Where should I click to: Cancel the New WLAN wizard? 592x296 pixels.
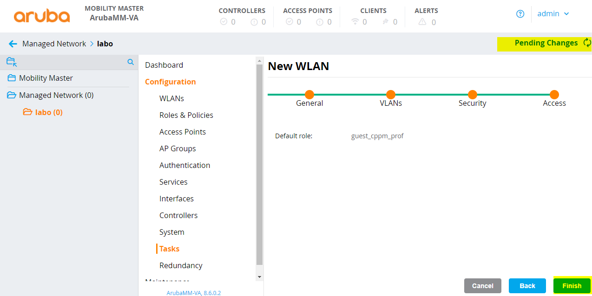[x=483, y=286]
